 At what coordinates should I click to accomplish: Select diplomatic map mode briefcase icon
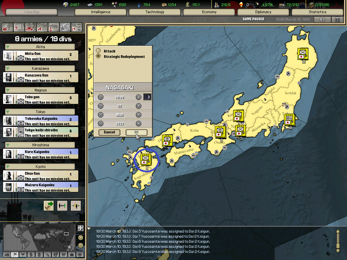(72, 255)
